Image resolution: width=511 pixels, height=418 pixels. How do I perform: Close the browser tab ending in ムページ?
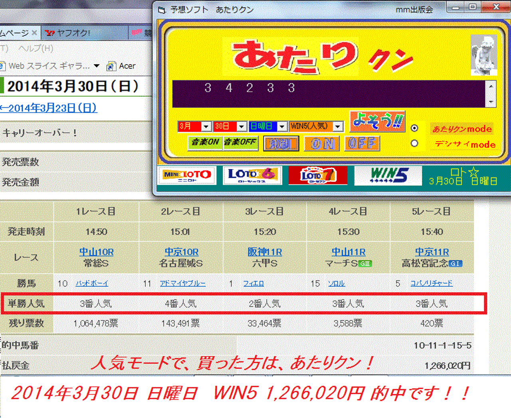(x=34, y=33)
